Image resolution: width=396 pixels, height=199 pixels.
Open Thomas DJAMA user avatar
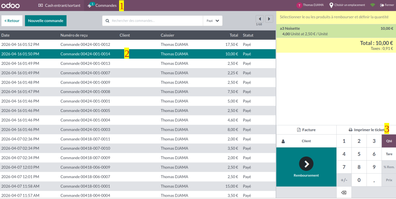(x=300, y=5)
